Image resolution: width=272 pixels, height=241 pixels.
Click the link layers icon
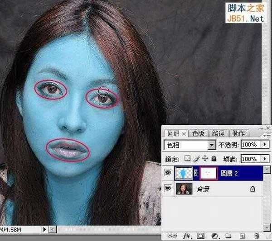point(171,236)
